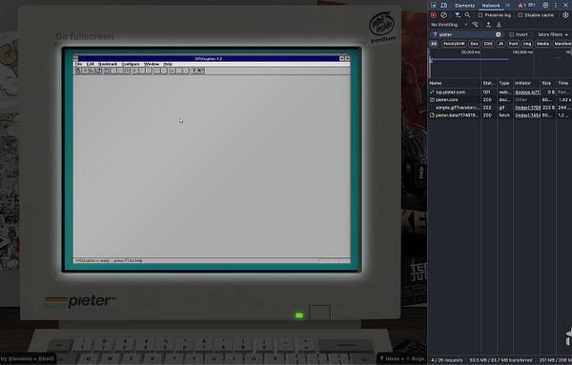Screen dimensions: 572x365
Task: Select the isp.pieter.com request row
Action: (x=500, y=92)
